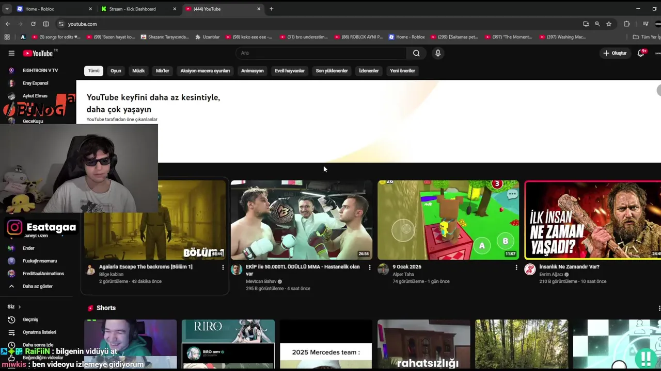Open Mevtcan Bahav channel avatar
Image resolution: width=661 pixels, height=371 pixels.
237,269
